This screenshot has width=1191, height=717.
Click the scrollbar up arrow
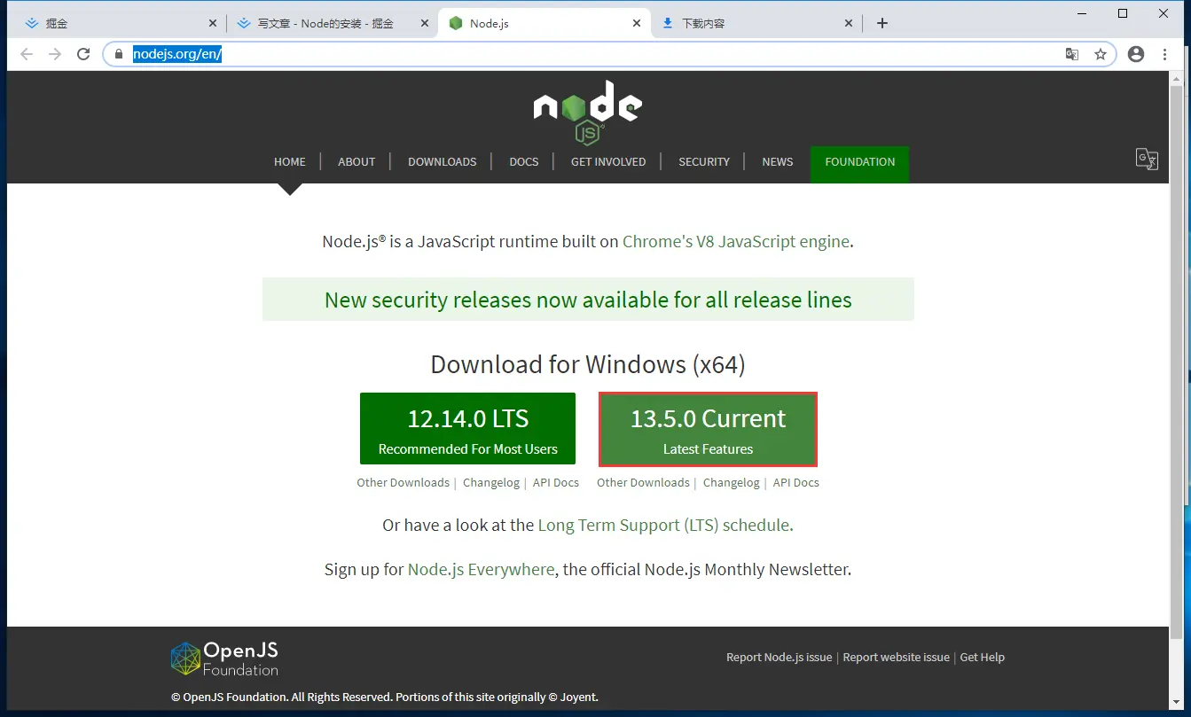[x=1177, y=78]
